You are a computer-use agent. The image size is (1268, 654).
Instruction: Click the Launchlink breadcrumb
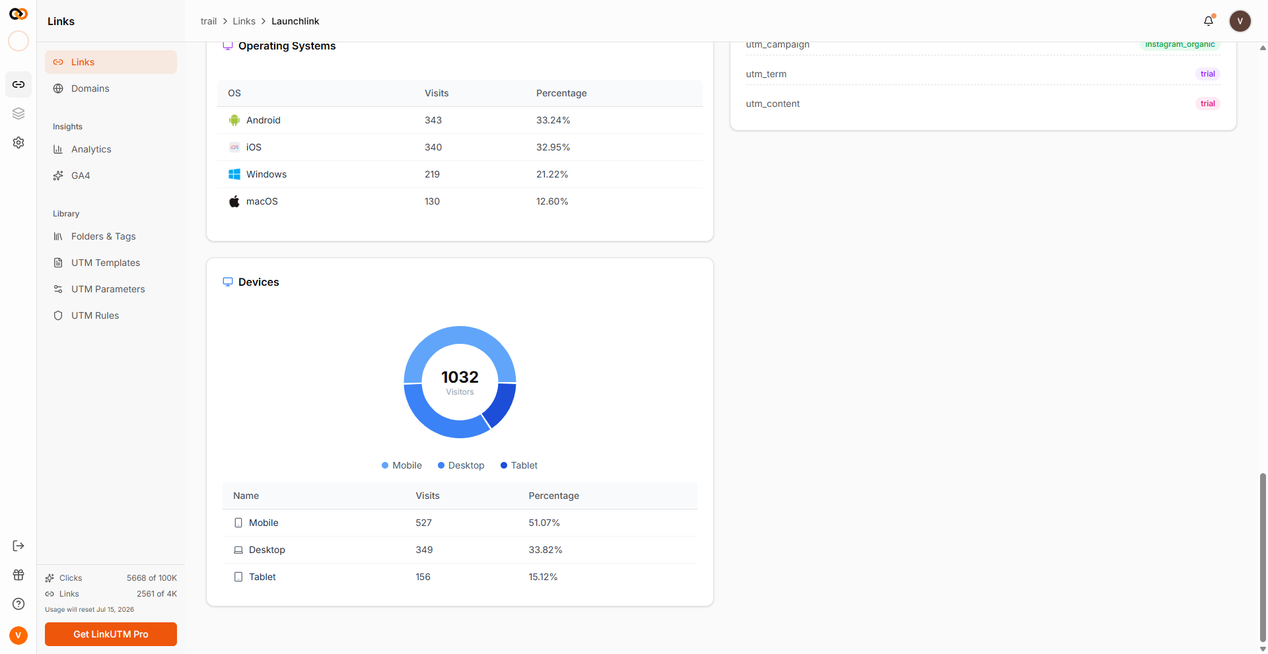pyautogui.click(x=295, y=21)
